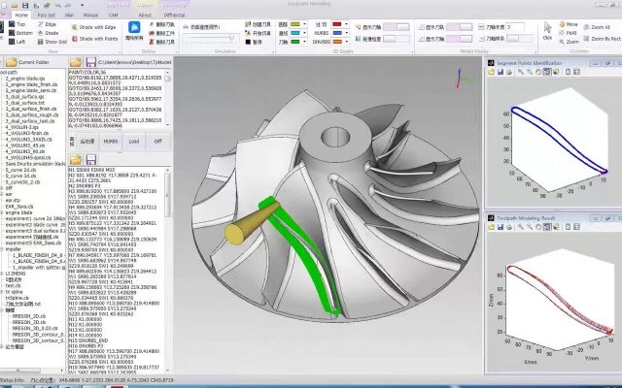Expand the impeller folder in file tree
This screenshot has width=622, height=388.
[2, 249]
